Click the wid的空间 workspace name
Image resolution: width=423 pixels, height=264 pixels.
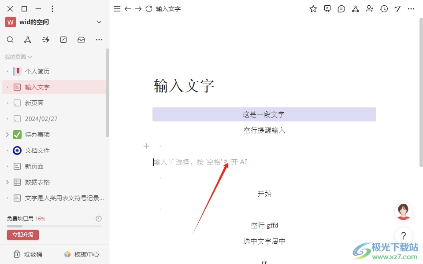[x=34, y=22]
